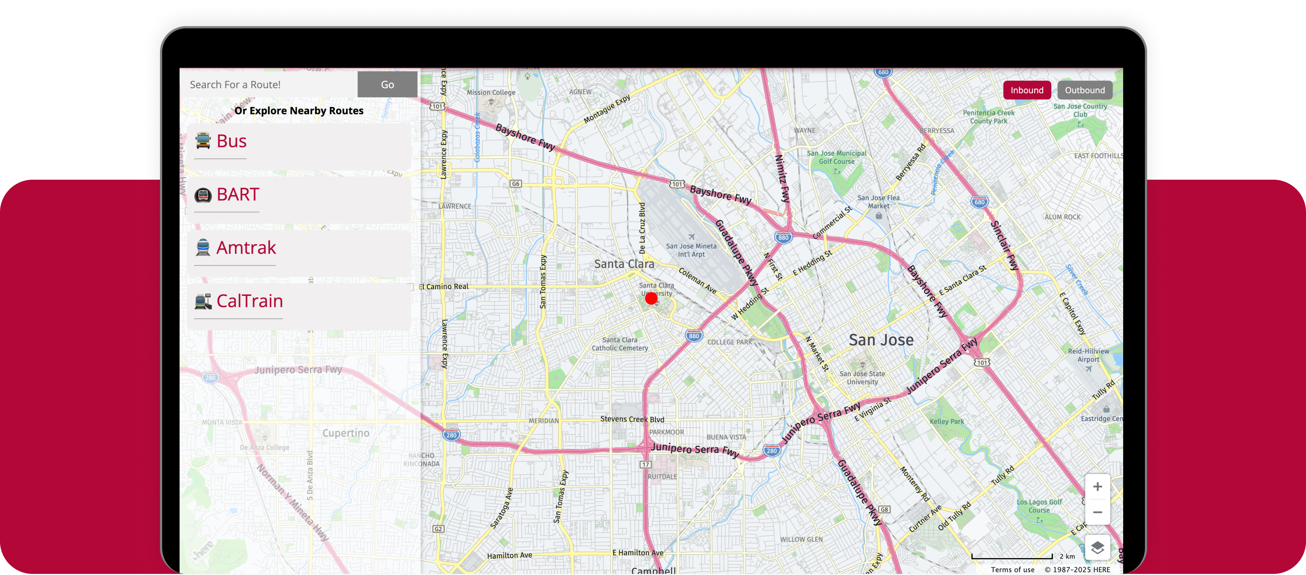Expand the Bus nearby routes entry
Image resolution: width=1306 pixels, height=575 pixels.
pyautogui.click(x=231, y=141)
